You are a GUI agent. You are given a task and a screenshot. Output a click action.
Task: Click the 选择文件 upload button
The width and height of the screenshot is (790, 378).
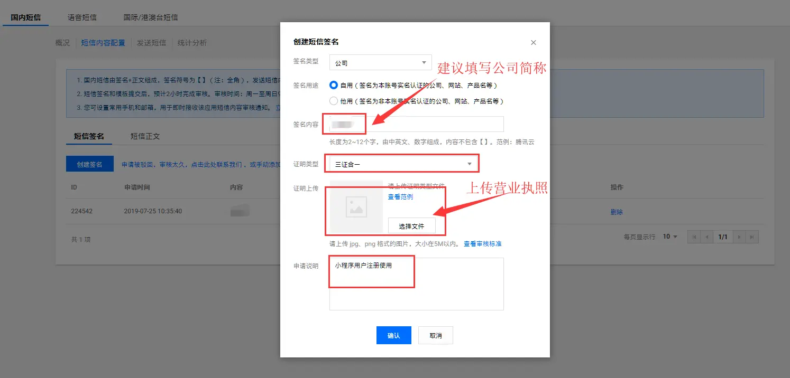click(411, 226)
